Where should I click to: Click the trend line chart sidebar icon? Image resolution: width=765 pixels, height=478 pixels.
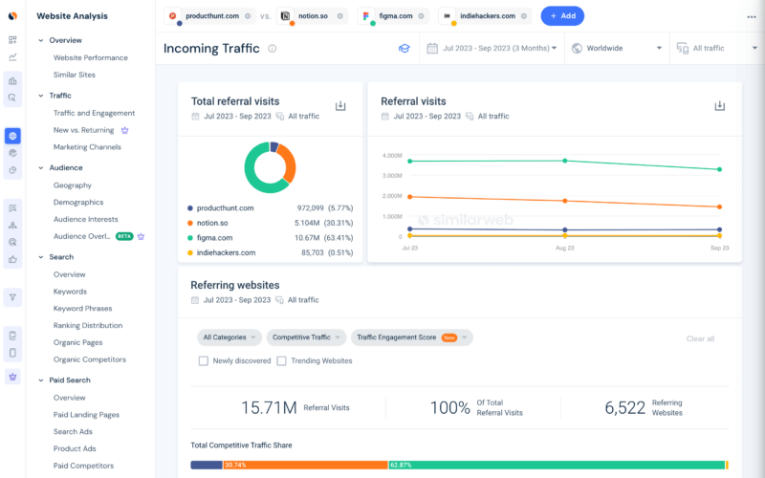(x=12, y=57)
